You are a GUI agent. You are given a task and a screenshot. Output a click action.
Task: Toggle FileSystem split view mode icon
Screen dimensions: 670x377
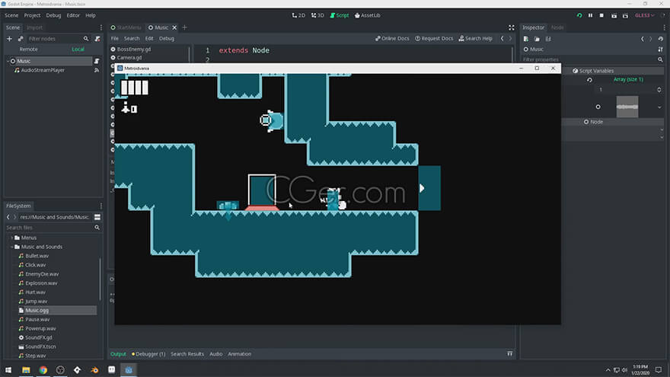click(97, 217)
